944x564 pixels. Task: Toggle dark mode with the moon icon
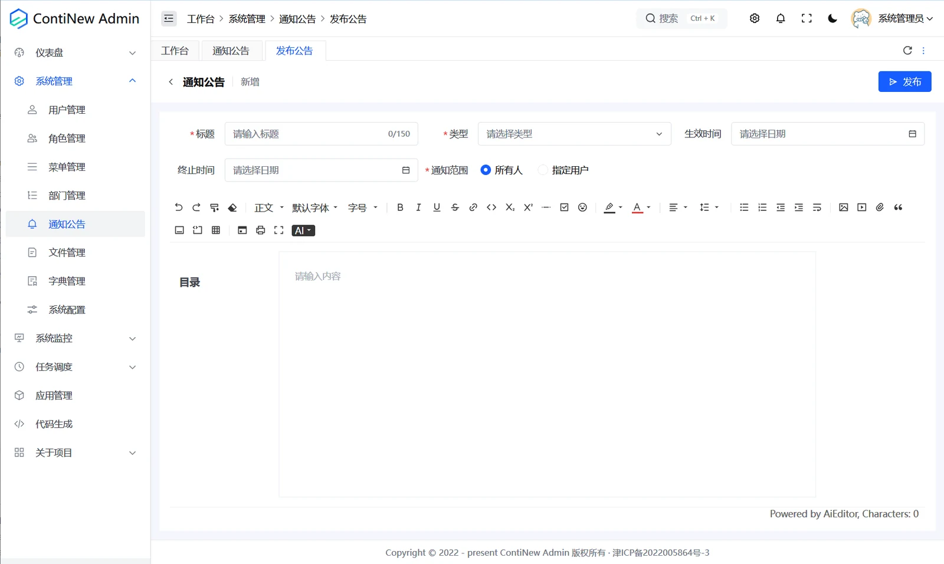coord(832,18)
